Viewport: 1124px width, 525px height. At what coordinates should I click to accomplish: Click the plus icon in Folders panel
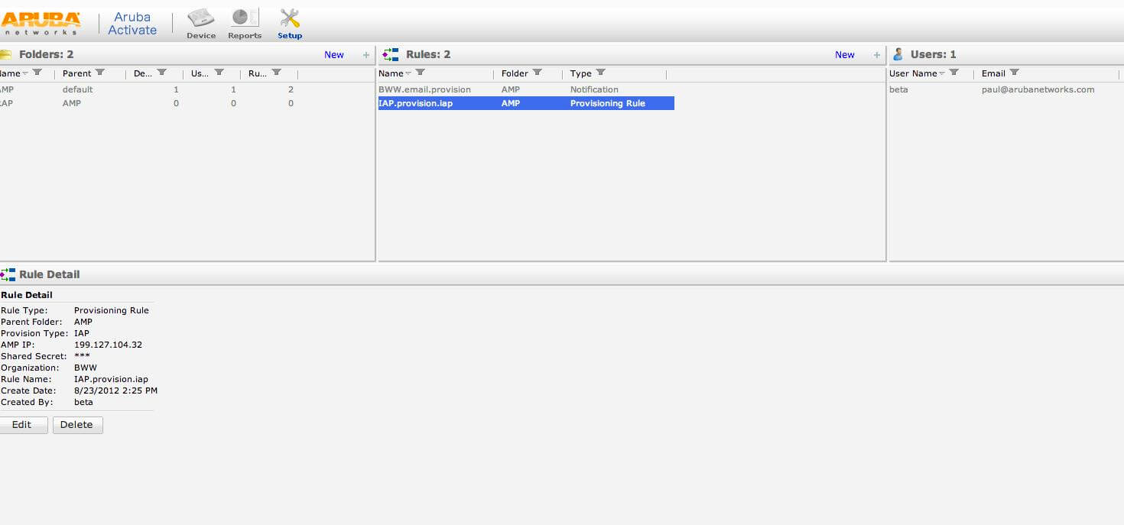click(366, 55)
